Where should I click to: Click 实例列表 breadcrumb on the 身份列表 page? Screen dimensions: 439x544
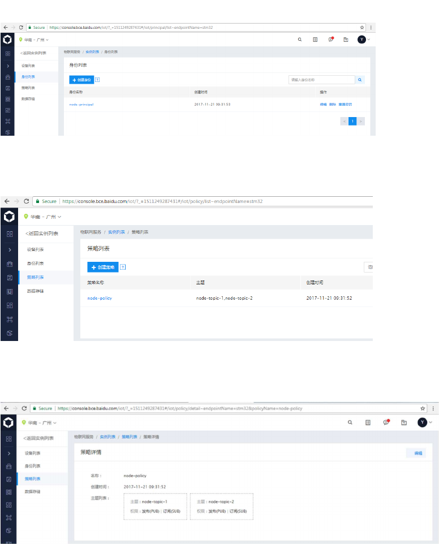click(x=92, y=52)
